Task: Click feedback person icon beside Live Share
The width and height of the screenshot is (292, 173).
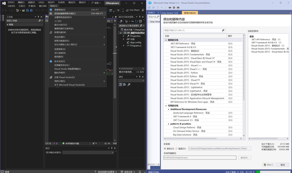Action: coord(143,10)
